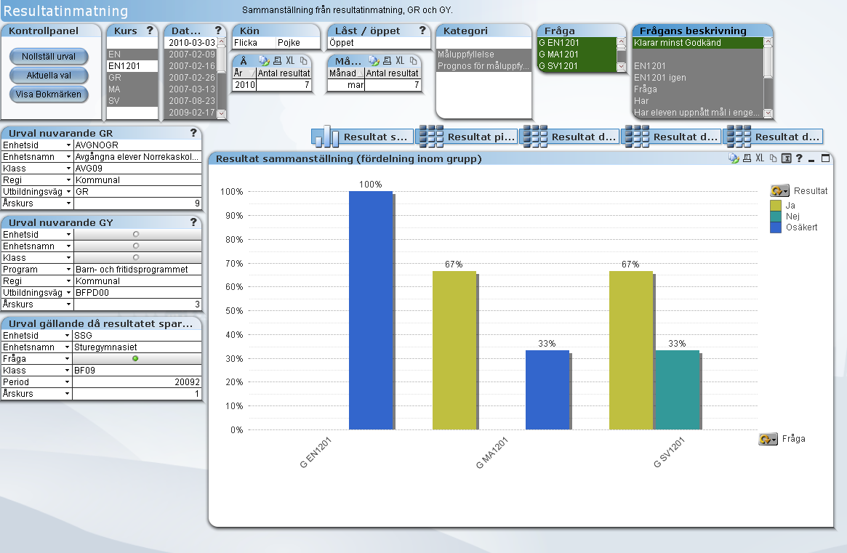
Task: Open the Utbildningsväg dropdown in Urval nuvarande GY
Action: click(x=68, y=293)
